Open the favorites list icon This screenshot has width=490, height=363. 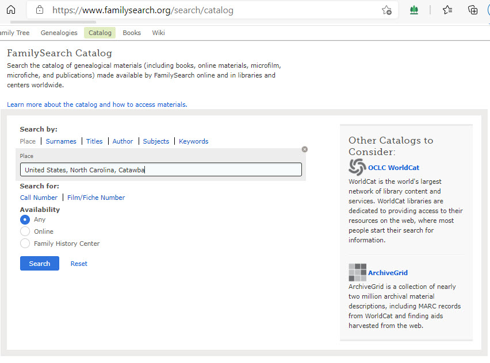tap(447, 10)
